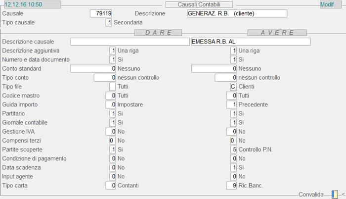Screen dimensions: 346x199
Task: Click the Causali Contabili title
Action: pyautogui.click(x=199, y=4)
